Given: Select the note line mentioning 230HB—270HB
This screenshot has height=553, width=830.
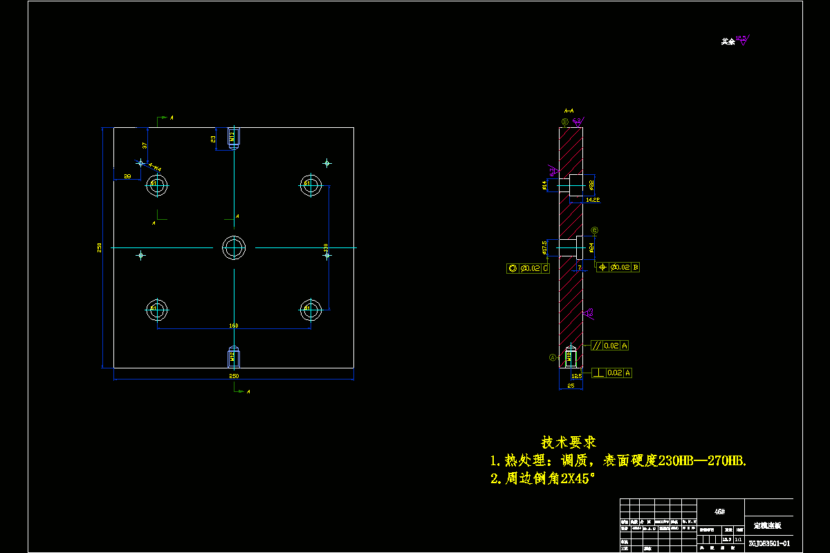Looking at the screenshot, I should coord(618,460).
